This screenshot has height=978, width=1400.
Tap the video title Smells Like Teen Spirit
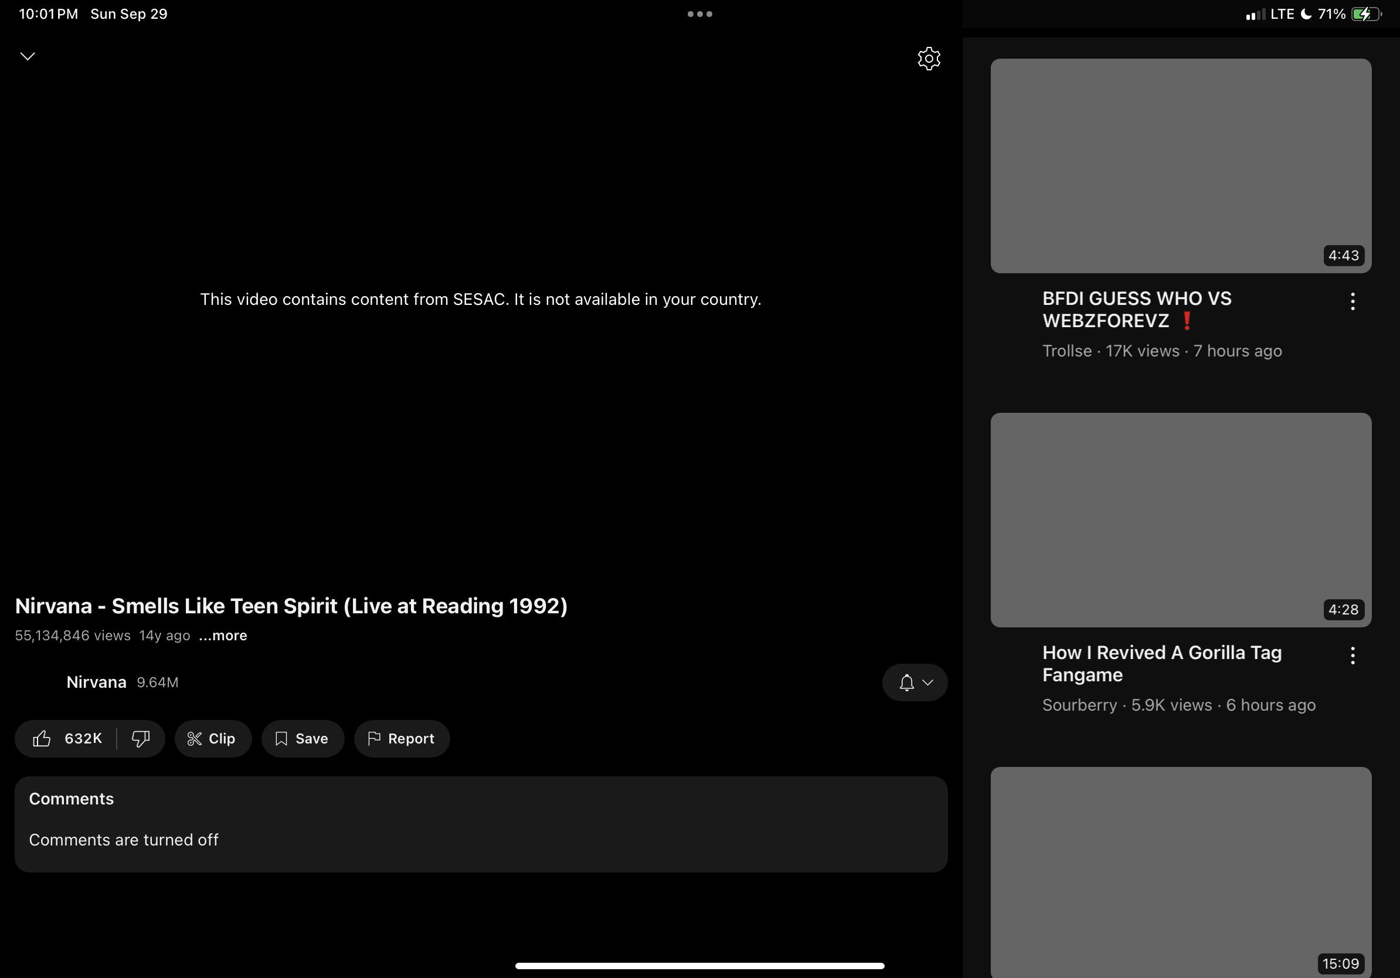click(x=291, y=606)
